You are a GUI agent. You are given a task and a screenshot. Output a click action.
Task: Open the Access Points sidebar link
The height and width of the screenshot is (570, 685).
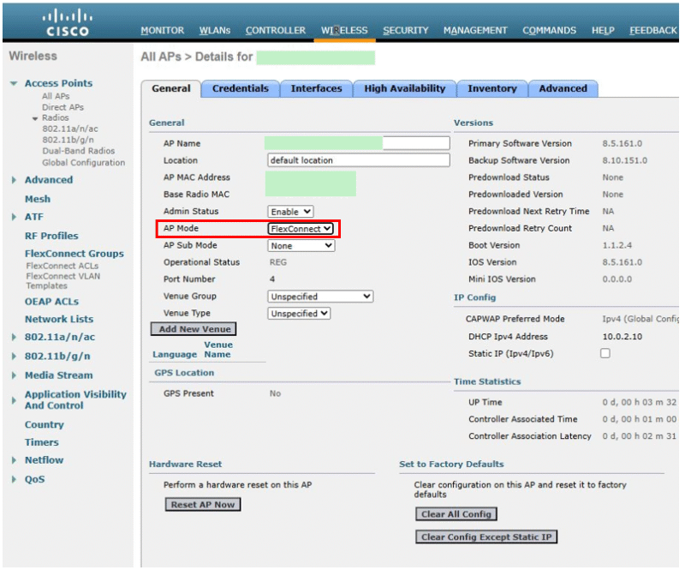[x=58, y=83]
